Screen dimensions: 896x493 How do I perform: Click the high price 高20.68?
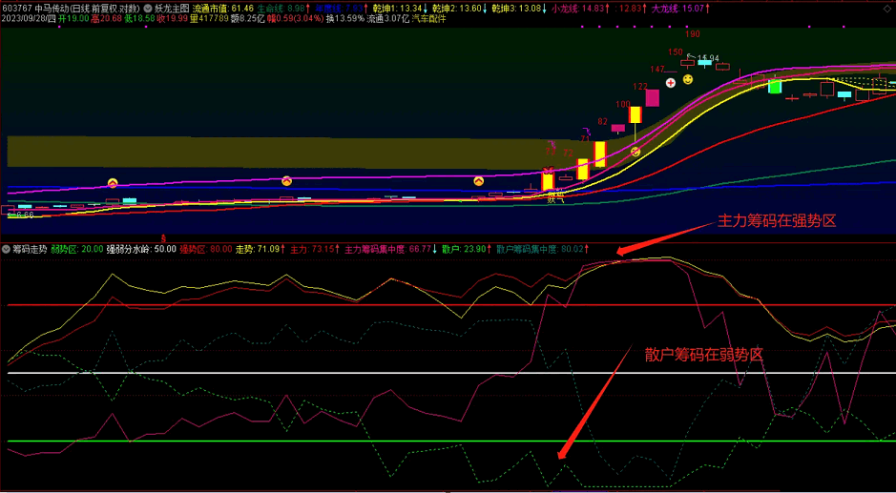pyautogui.click(x=106, y=19)
